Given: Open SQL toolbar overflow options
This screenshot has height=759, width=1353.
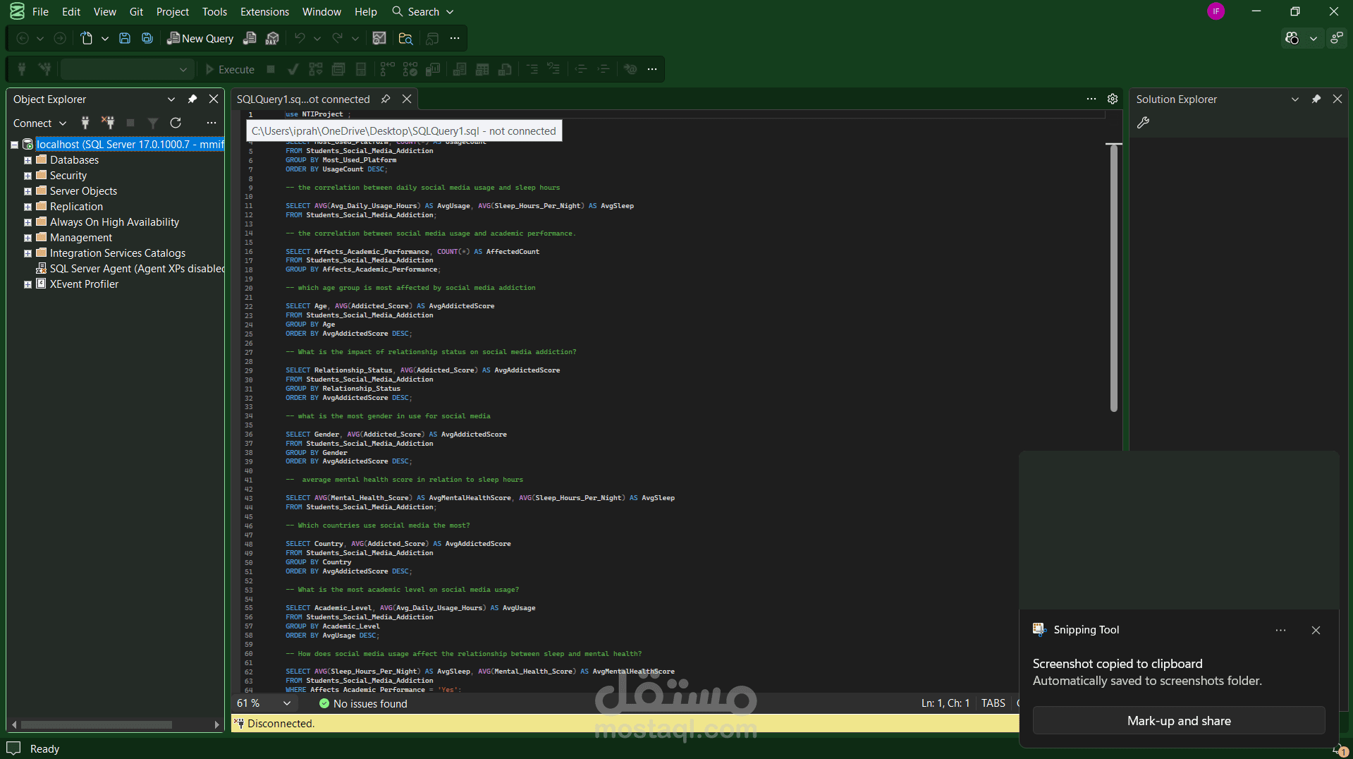Looking at the screenshot, I should pyautogui.click(x=652, y=69).
